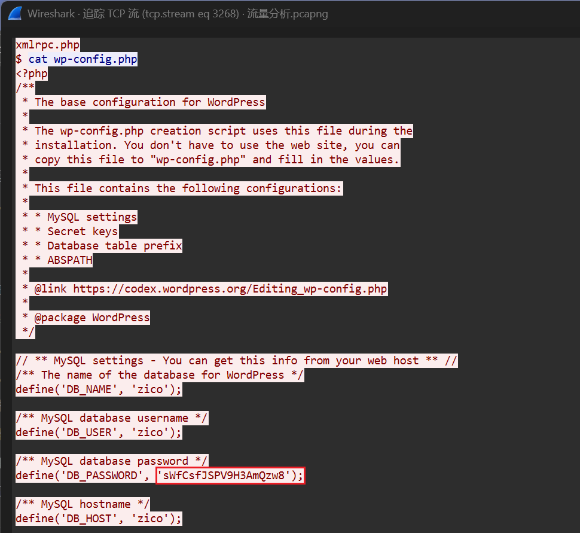Click the '@package WordPress' line
580x533 pixels.
[92, 318]
